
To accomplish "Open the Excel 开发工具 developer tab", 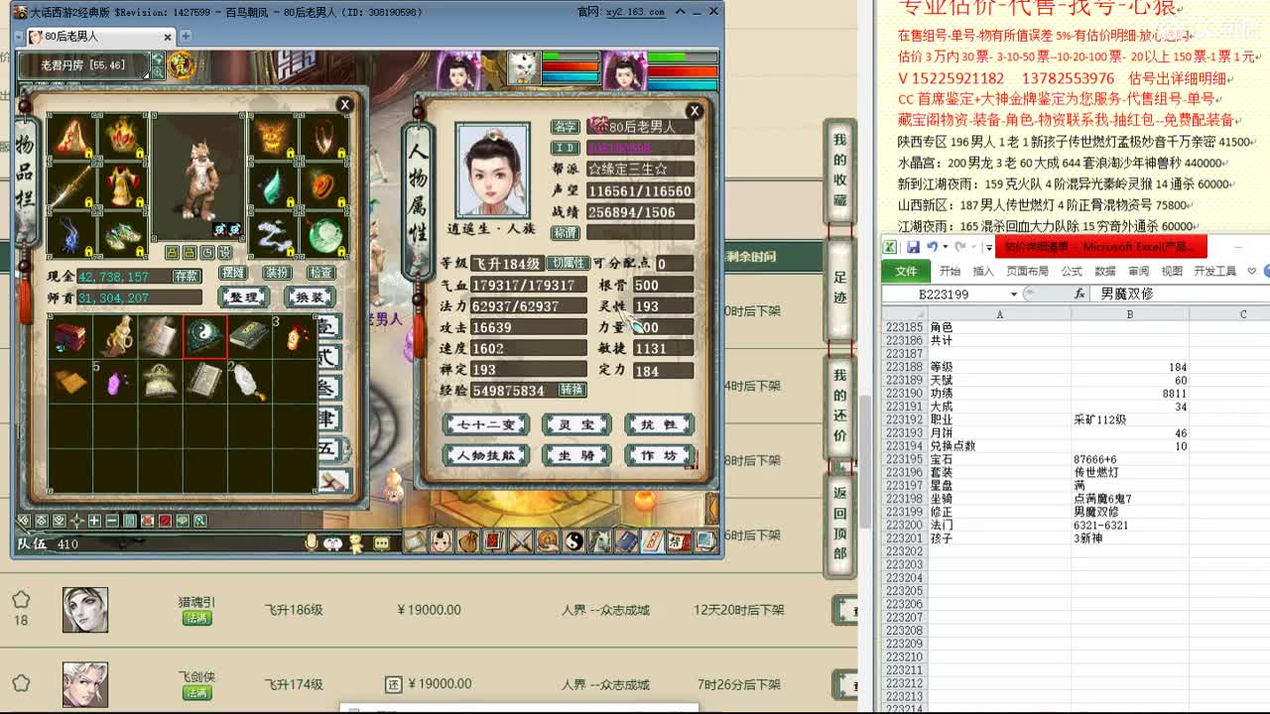I will pos(1214,271).
